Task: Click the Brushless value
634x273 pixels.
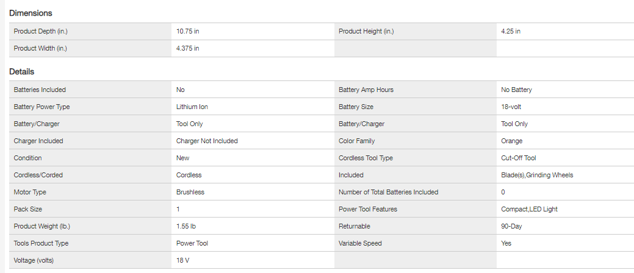Action: (x=190, y=192)
